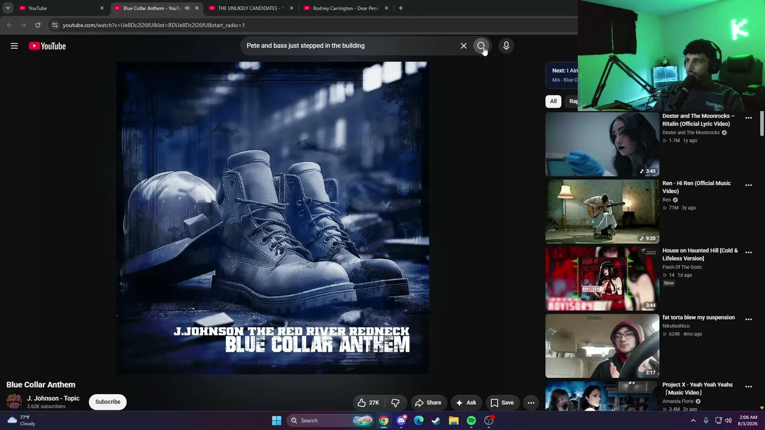Open the Chrome tab search dropdown
Viewport: 765px width, 430px height.
(x=8, y=8)
